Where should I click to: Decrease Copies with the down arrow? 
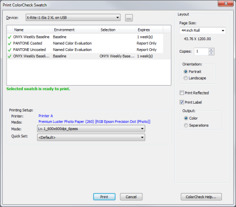[x=211, y=53]
